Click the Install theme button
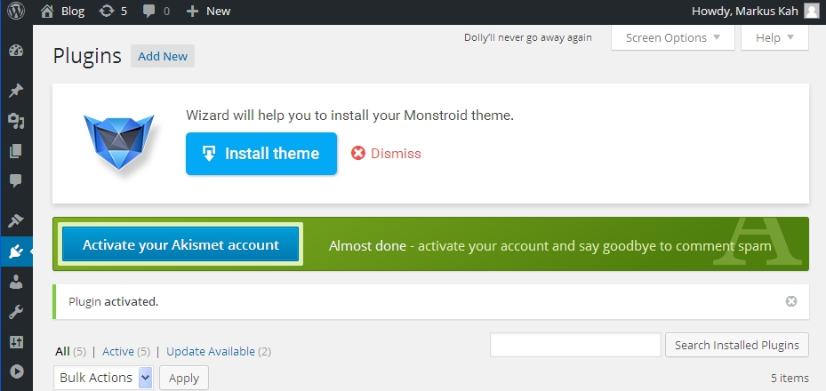 click(x=261, y=154)
